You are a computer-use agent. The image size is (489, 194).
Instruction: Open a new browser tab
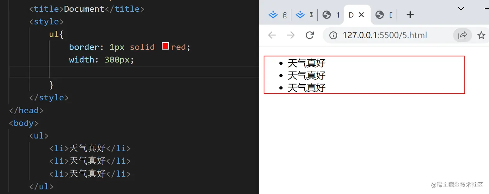[x=410, y=15]
